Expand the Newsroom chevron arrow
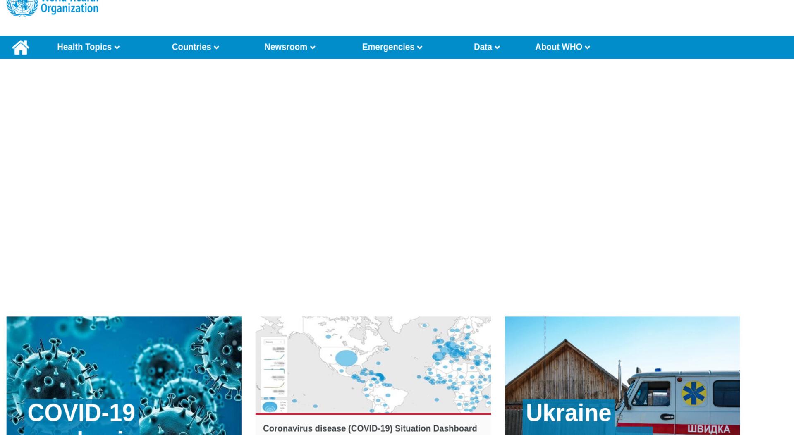 pyautogui.click(x=313, y=48)
